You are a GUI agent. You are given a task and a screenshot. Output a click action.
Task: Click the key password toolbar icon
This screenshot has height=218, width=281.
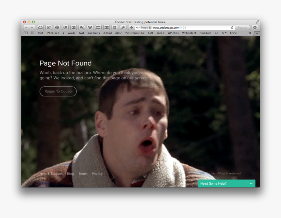click(x=123, y=27)
